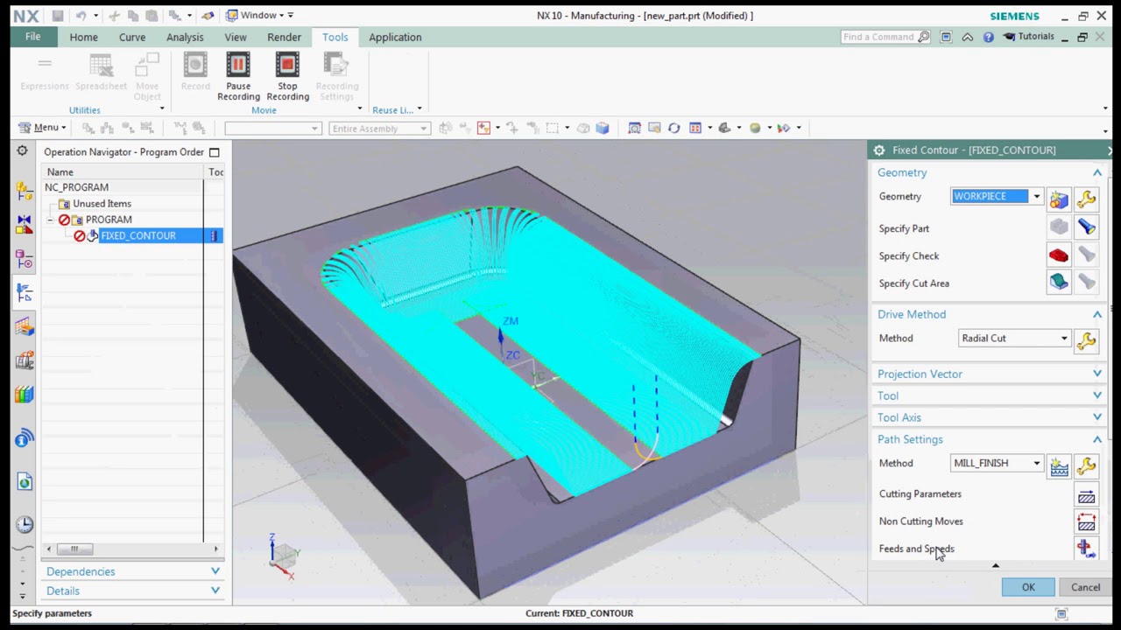The image size is (1121, 630).
Task: Open the Reuse Library group dropdown
Action: [x=419, y=109]
